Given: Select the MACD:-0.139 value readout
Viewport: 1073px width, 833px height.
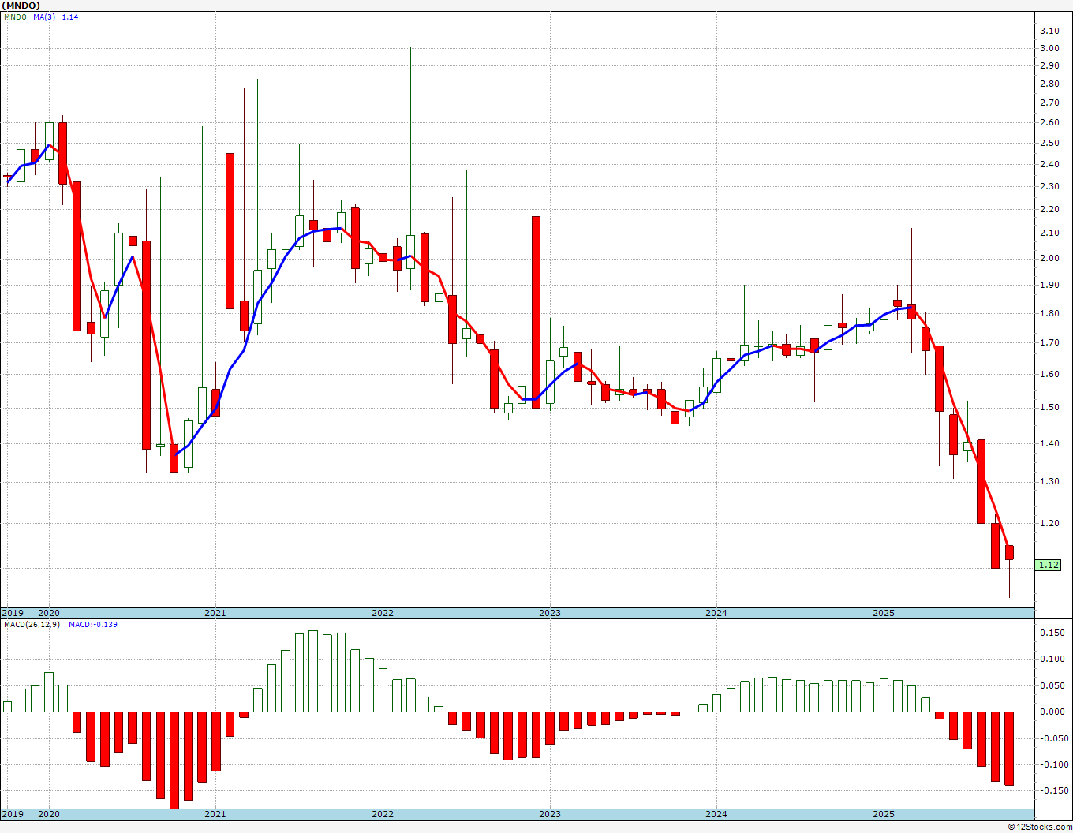Looking at the screenshot, I should coord(93,625).
